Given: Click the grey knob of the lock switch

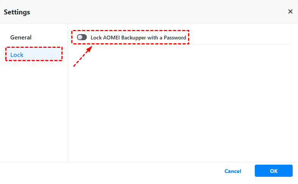Looking at the screenshot, I should coord(80,38).
